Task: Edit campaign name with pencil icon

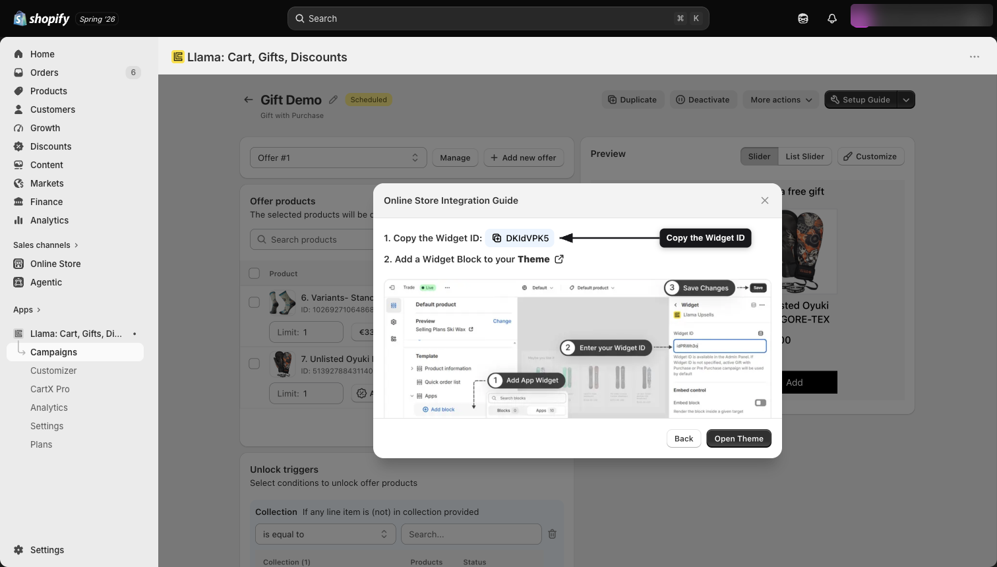Action: 333,100
